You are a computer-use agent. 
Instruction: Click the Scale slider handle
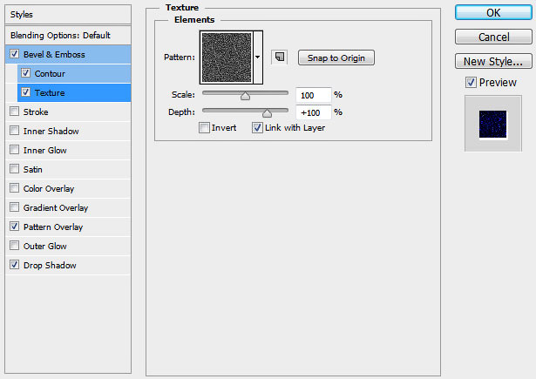click(245, 96)
